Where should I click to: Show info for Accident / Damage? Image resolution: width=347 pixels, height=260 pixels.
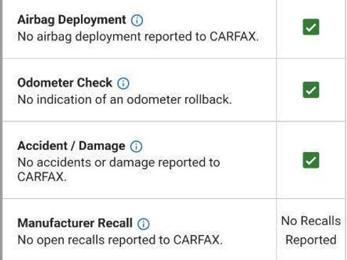click(137, 146)
